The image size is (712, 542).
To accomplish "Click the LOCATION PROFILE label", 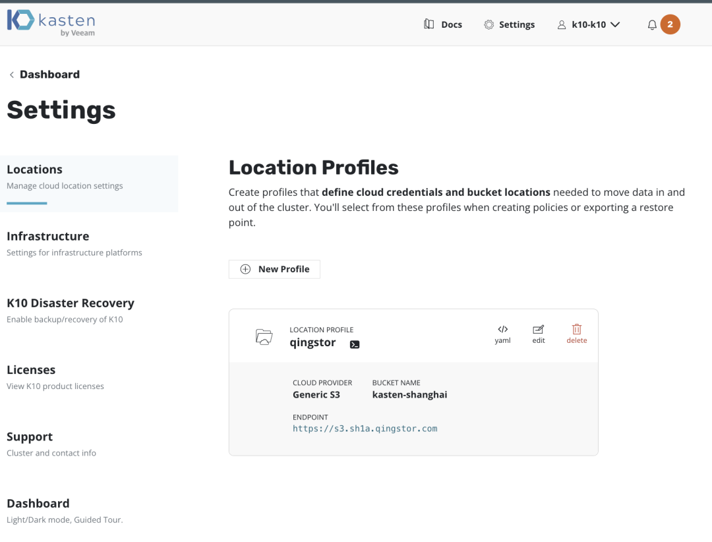I will pos(322,330).
